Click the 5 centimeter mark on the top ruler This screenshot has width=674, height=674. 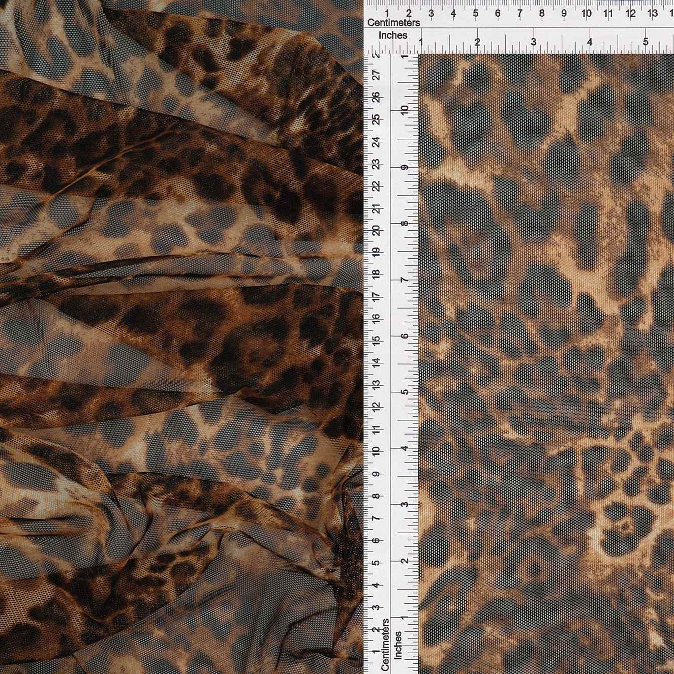(475, 13)
